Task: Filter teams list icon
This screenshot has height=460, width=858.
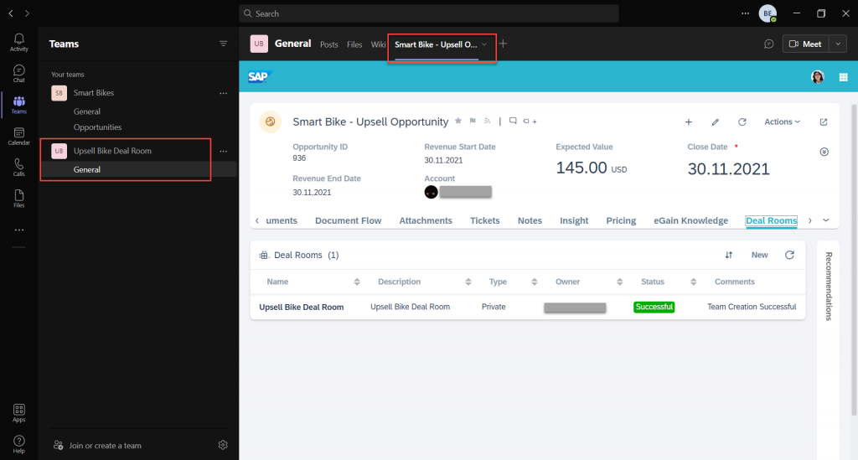Action: pos(223,44)
